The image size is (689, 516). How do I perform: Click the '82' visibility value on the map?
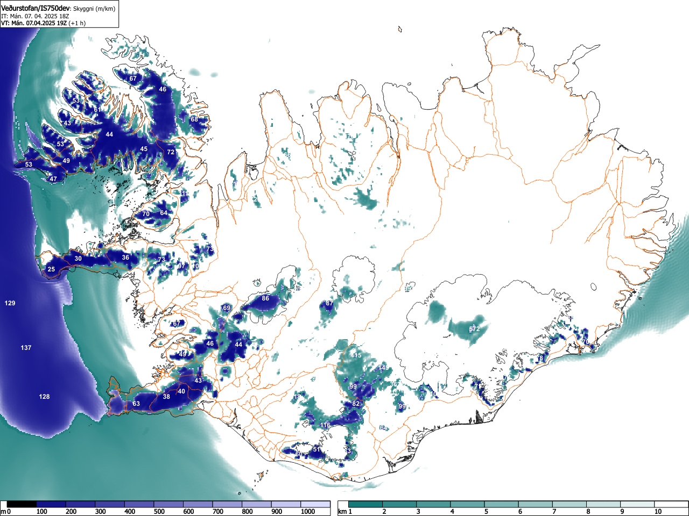[x=356, y=404]
